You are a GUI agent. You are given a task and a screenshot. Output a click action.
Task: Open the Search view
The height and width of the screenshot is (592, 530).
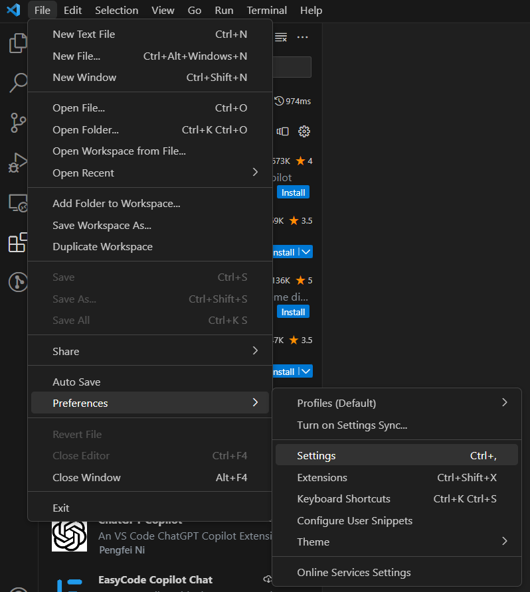pos(17,83)
